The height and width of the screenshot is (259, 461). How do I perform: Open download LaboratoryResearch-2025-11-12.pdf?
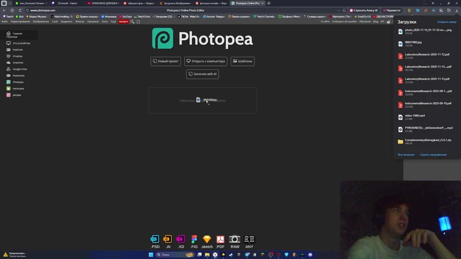(x=427, y=56)
